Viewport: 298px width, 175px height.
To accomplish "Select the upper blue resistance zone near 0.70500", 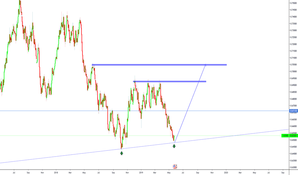I will pos(159,65).
